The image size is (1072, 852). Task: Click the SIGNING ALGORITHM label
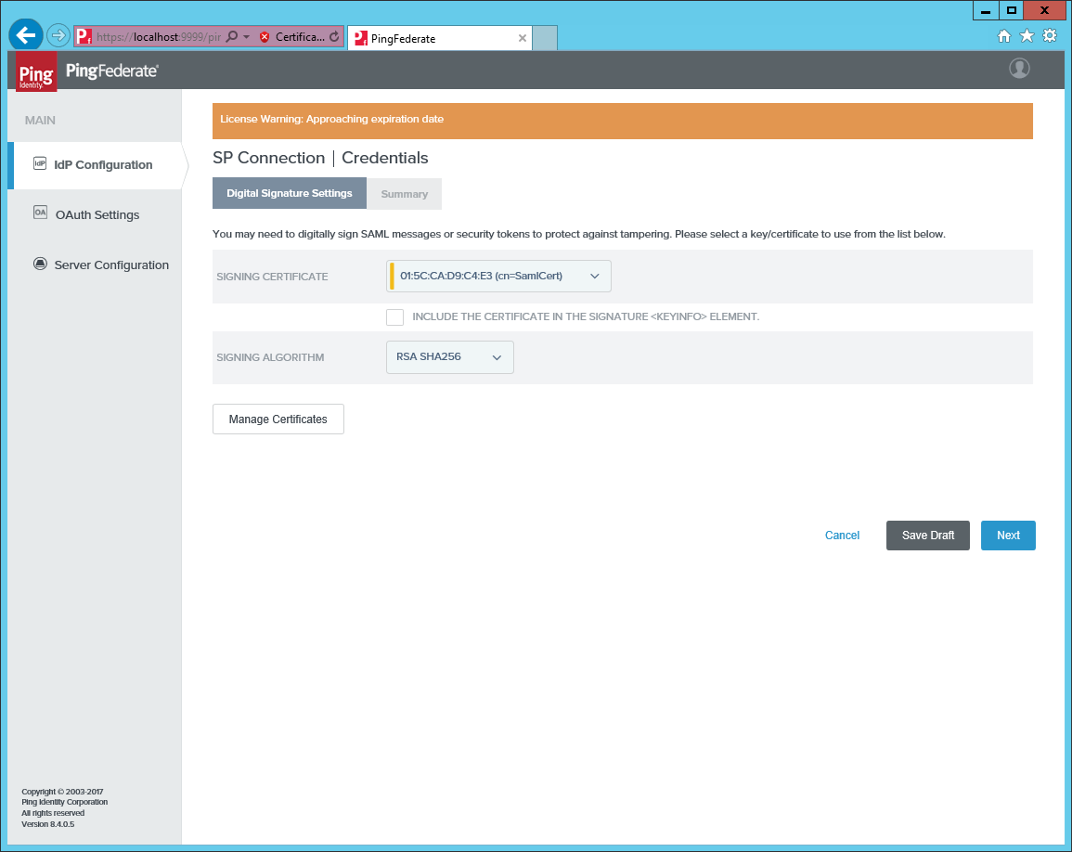coord(270,357)
